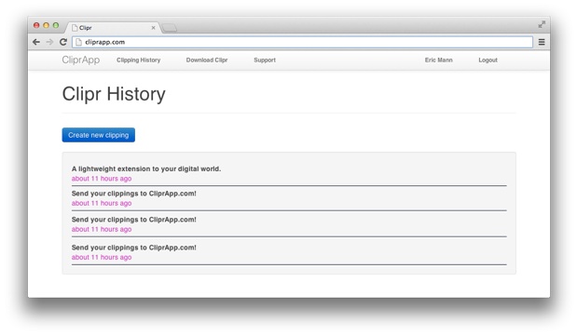The height and width of the screenshot is (336, 577).
Task: Select the Clipr browser tab
Action: pyautogui.click(x=113, y=28)
